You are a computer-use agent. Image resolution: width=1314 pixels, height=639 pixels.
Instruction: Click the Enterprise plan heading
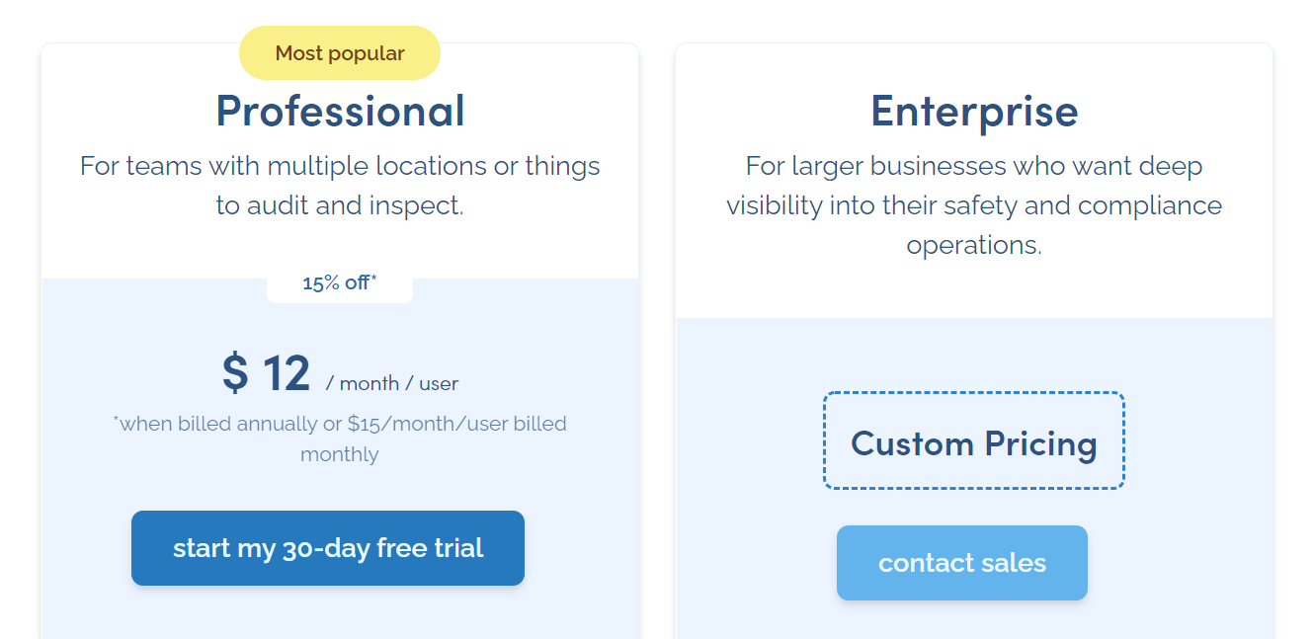pos(974,110)
